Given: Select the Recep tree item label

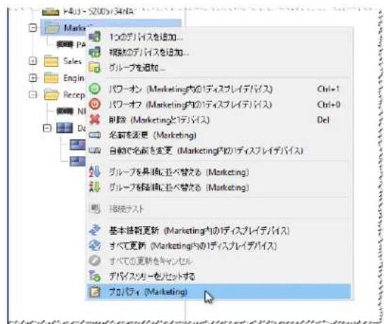Looking at the screenshot, I should [74, 95].
